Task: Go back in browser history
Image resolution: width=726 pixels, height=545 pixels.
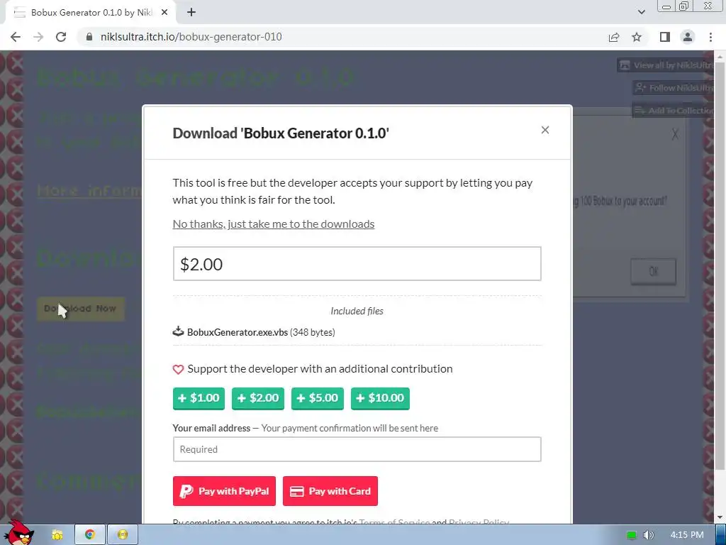Action: tap(16, 37)
